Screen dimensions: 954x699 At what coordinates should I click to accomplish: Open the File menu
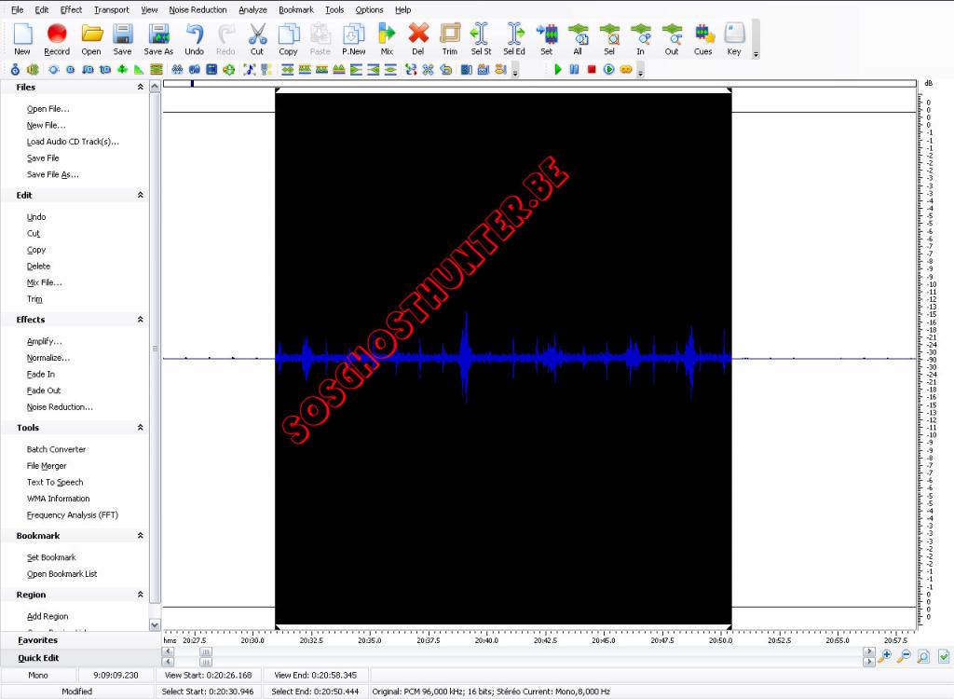point(18,9)
